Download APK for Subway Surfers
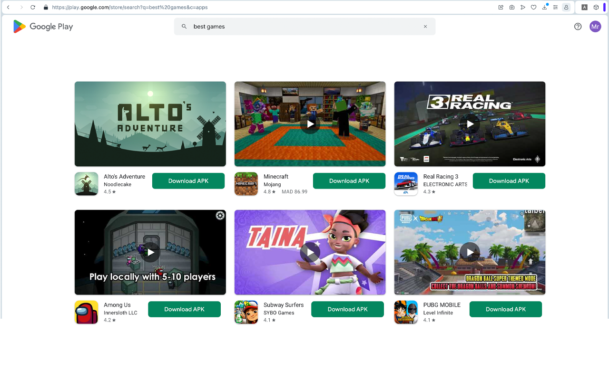Screen dimensions: 609x380 point(348,309)
